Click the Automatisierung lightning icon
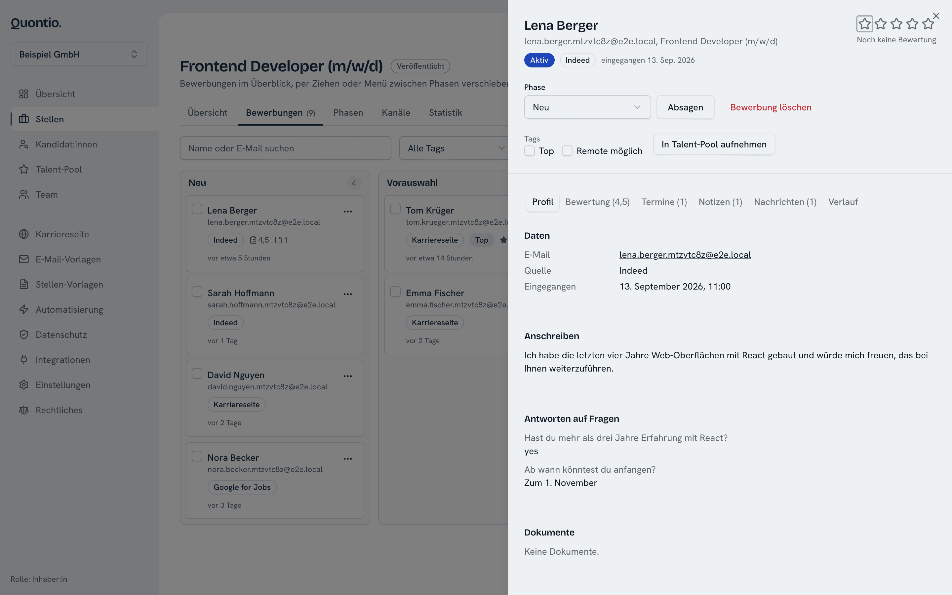952x595 pixels. [23, 309]
